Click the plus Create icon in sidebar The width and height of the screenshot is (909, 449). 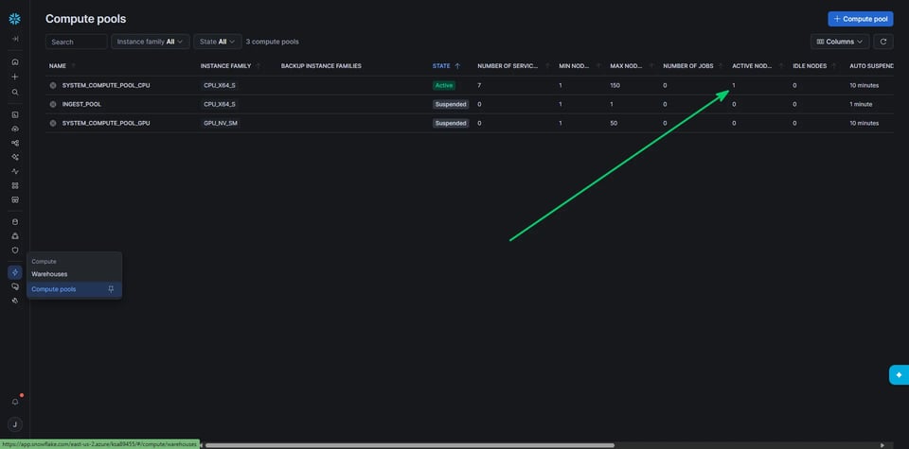pos(15,77)
